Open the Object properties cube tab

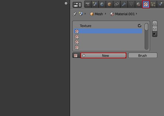tap(110, 4)
